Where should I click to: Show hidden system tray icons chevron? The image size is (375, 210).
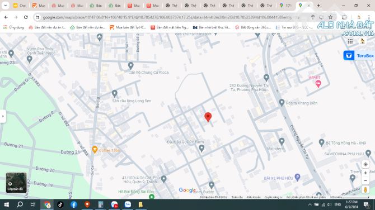click(310, 204)
